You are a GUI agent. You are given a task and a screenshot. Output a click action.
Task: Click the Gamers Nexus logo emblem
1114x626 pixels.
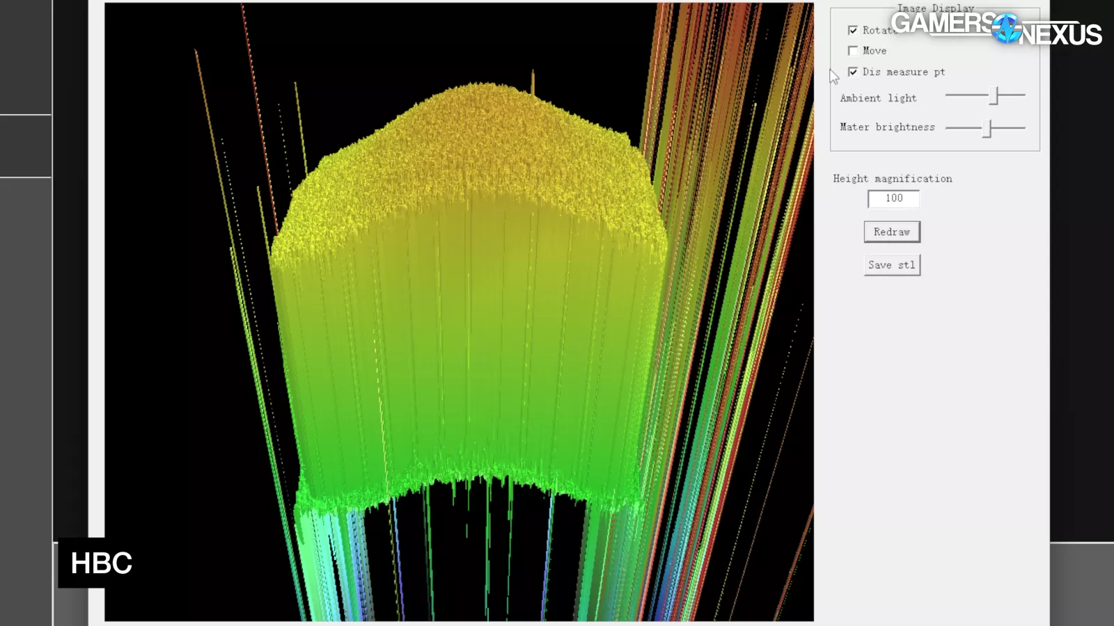[1006, 29]
